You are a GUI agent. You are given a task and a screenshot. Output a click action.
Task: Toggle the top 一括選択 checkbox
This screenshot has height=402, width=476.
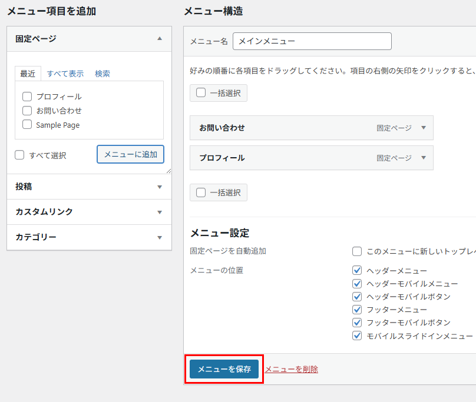point(201,93)
